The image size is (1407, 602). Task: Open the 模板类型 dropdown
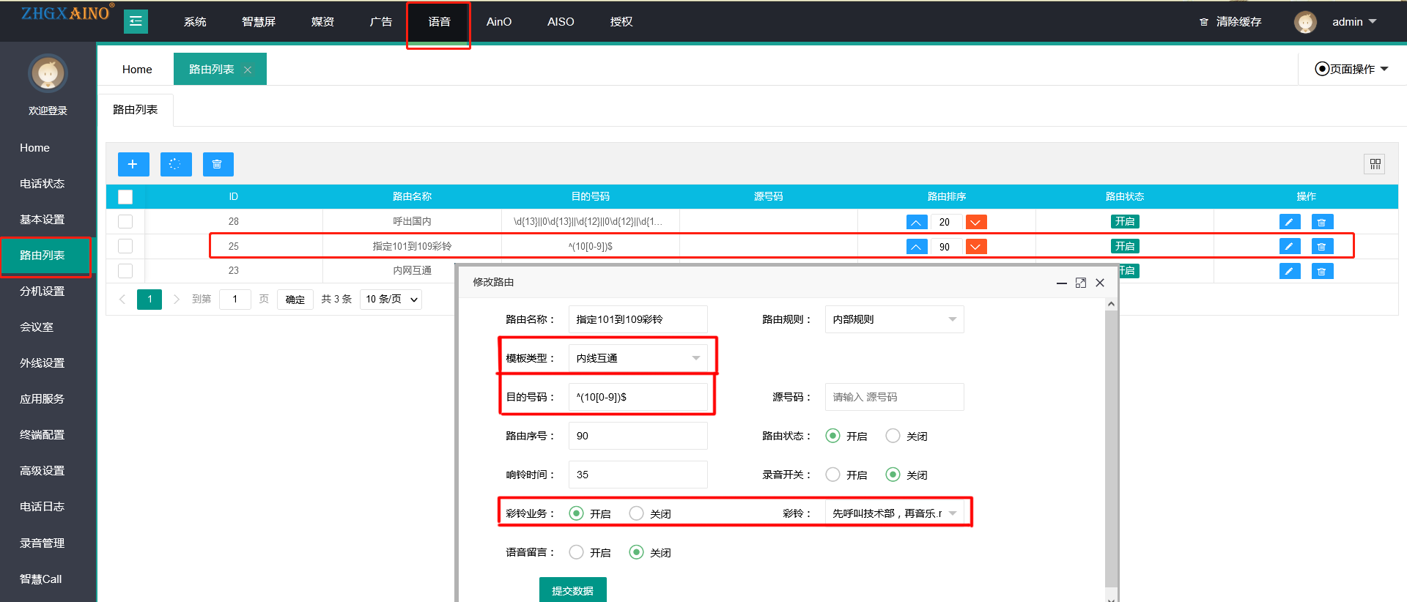click(638, 358)
